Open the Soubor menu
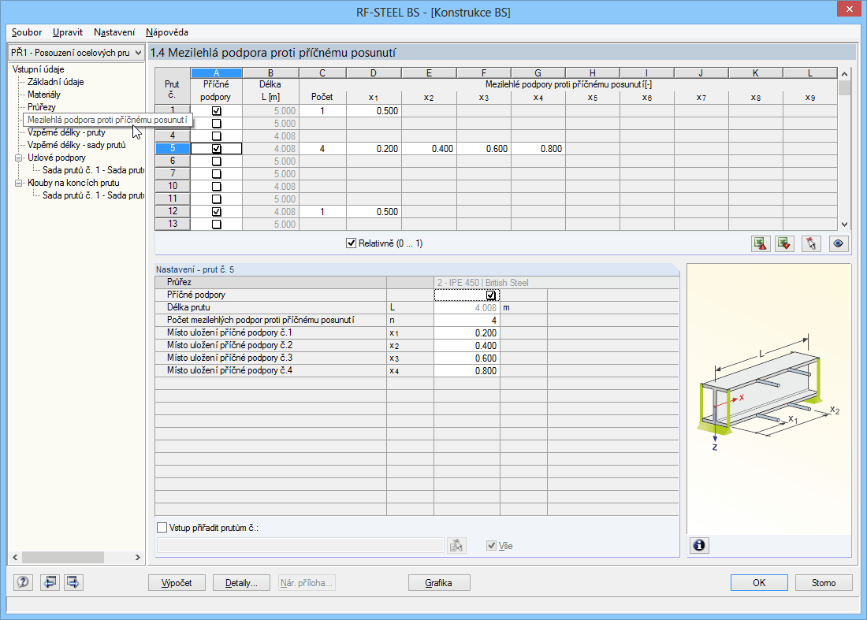The height and width of the screenshot is (620, 867). [27, 32]
